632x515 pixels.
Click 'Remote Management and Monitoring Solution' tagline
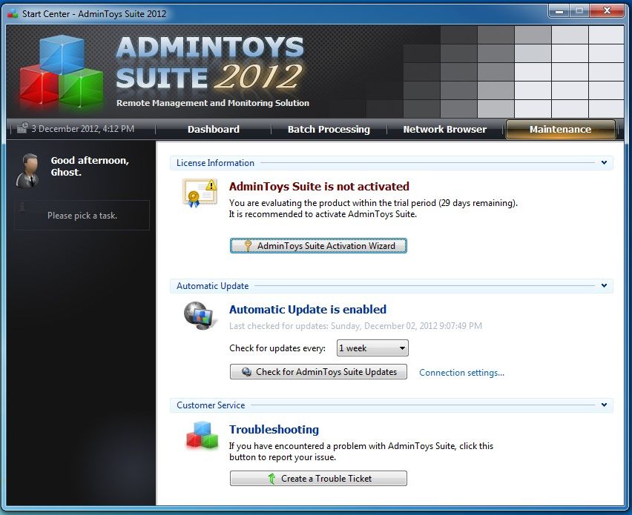tap(213, 103)
